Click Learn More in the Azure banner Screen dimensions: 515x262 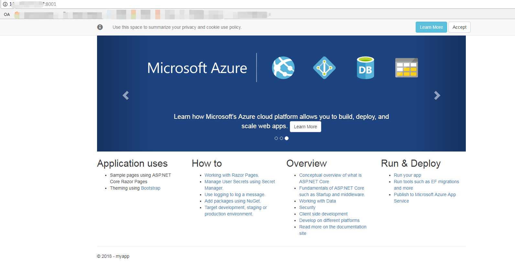[x=305, y=127]
